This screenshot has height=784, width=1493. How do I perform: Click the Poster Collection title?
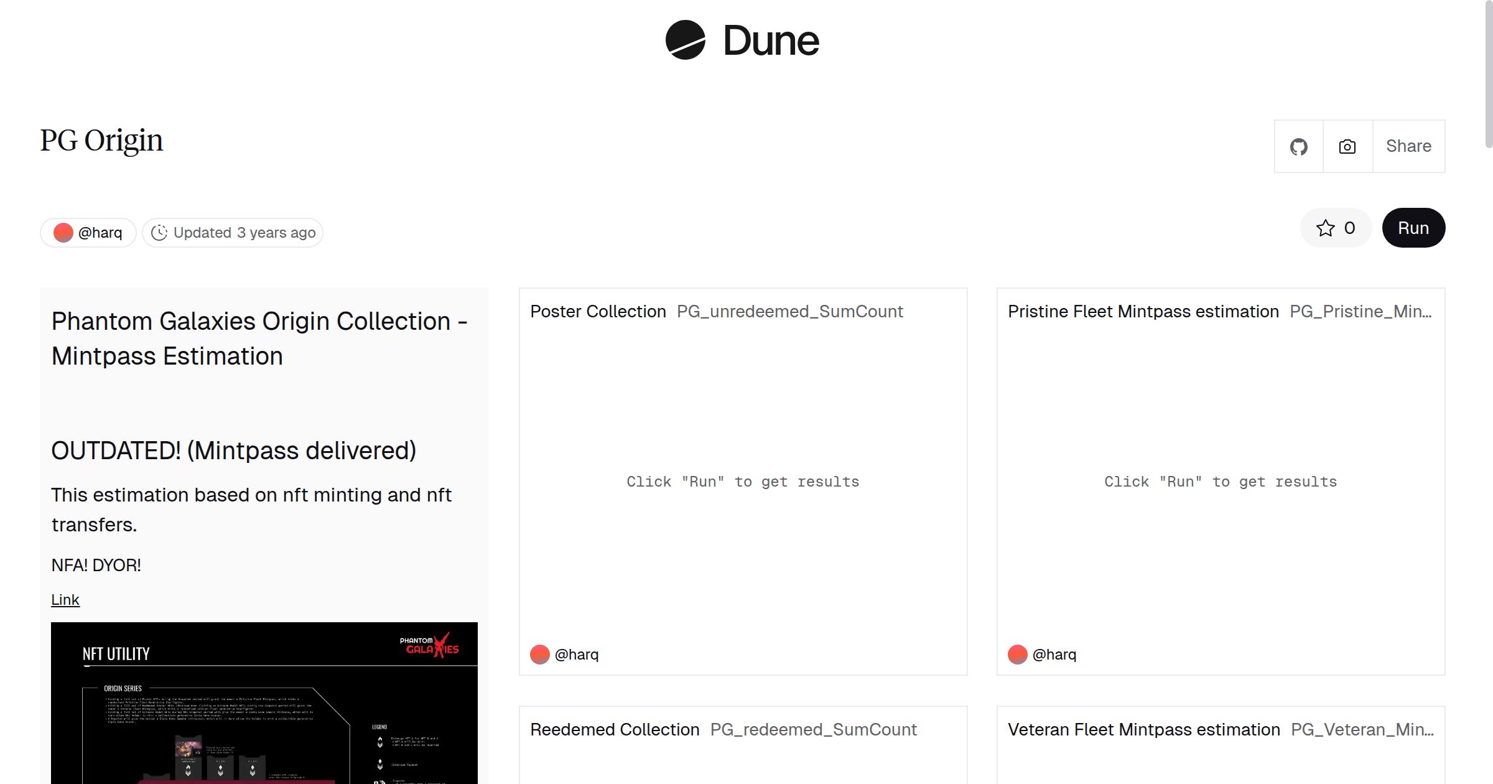(598, 312)
